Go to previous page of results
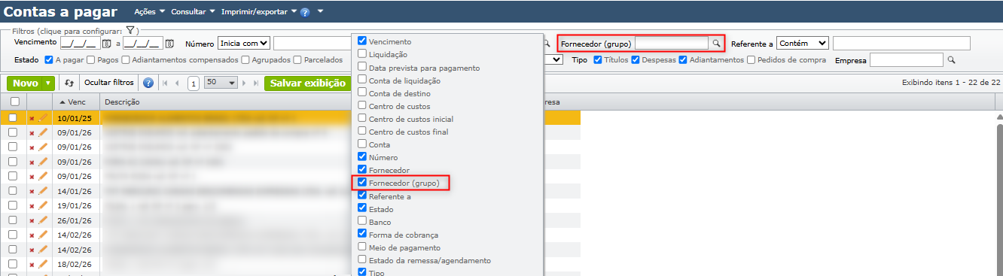Screen dimensions: 1003x276 177,83
